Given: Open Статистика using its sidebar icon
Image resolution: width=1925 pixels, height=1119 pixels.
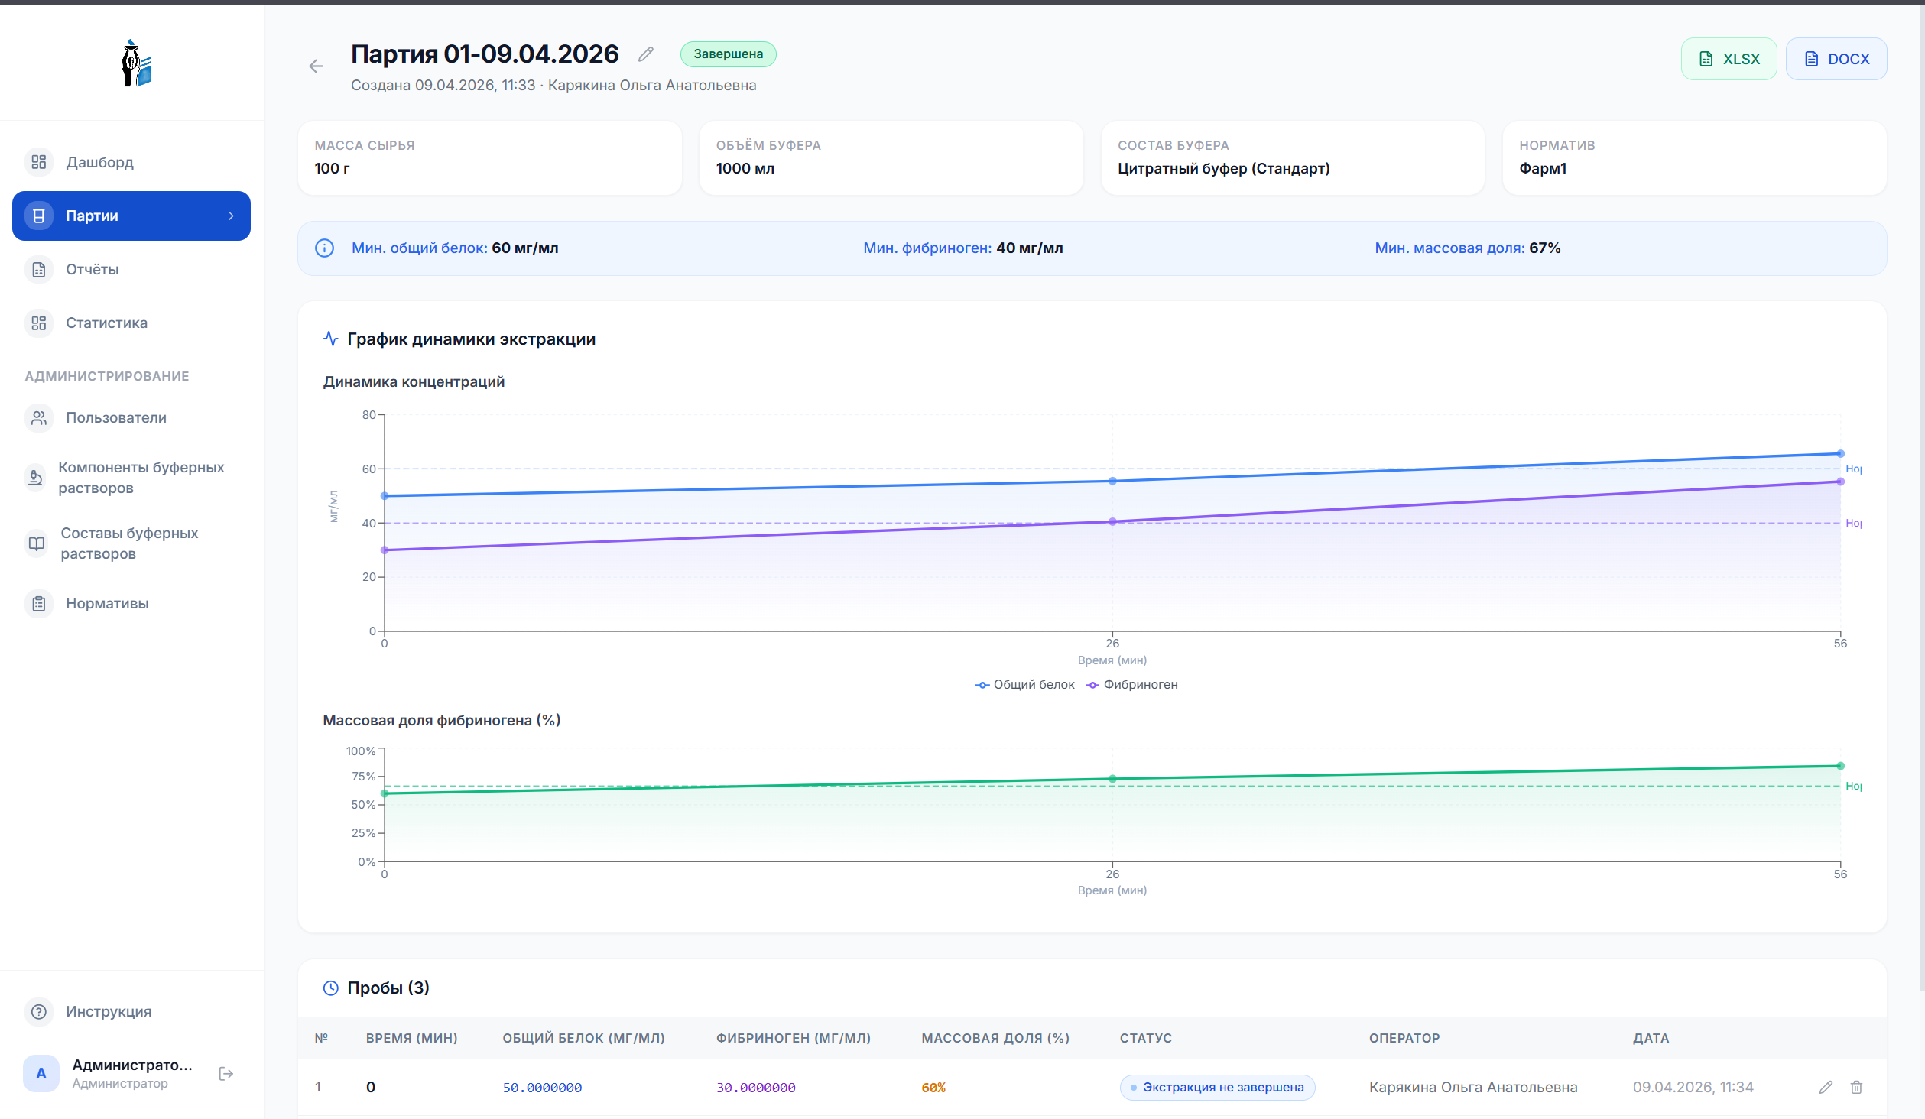Looking at the screenshot, I should [x=38, y=323].
